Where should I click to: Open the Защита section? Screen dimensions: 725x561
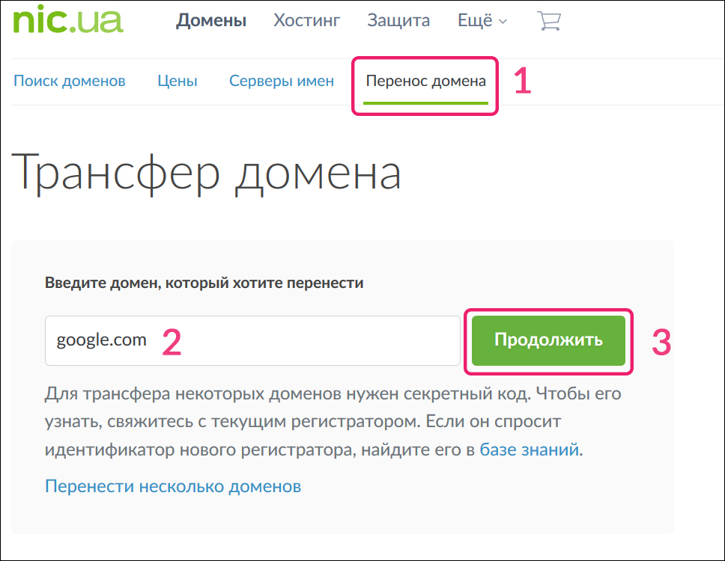(398, 21)
